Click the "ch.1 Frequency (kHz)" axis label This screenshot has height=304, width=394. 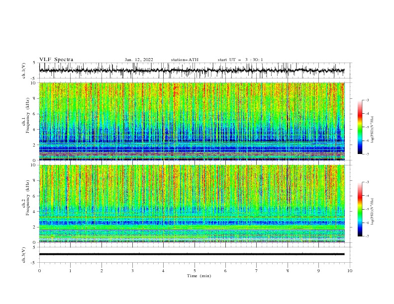tap(26, 115)
